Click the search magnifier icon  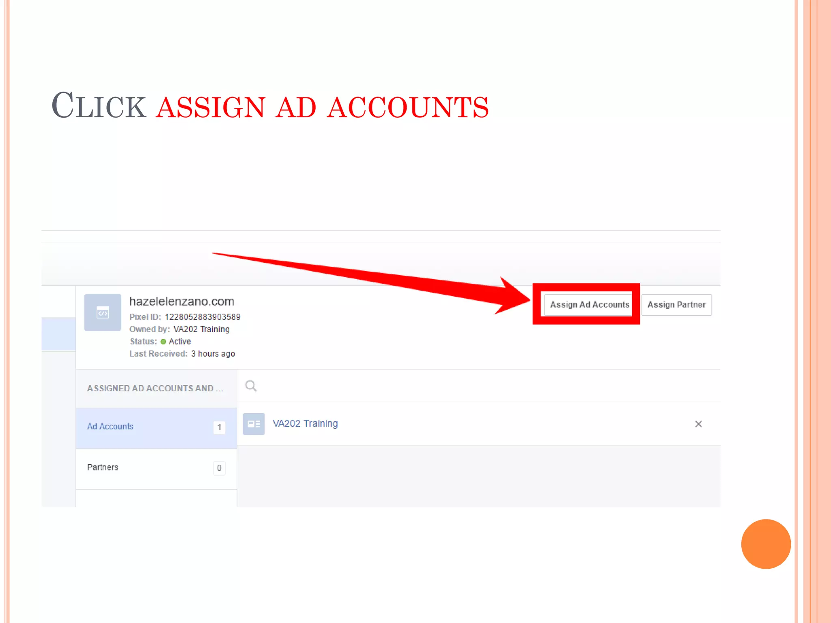[x=251, y=386]
